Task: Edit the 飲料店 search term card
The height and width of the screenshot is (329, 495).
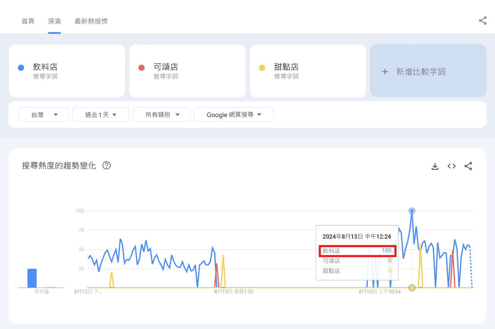Action: pyautogui.click(x=67, y=71)
